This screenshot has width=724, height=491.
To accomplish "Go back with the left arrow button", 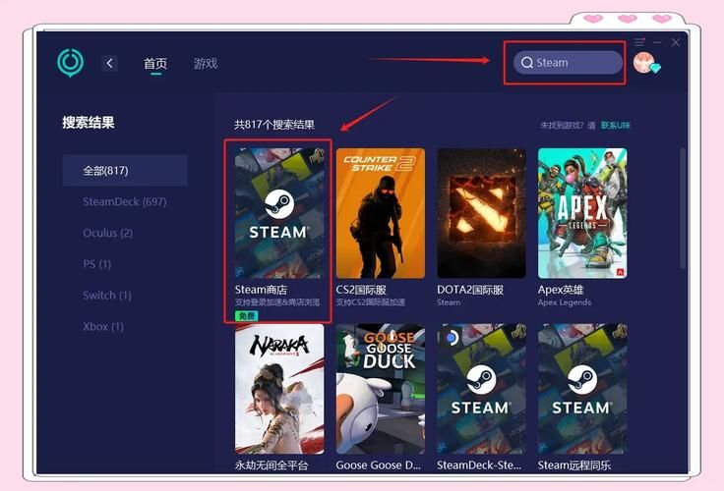I will pyautogui.click(x=109, y=63).
